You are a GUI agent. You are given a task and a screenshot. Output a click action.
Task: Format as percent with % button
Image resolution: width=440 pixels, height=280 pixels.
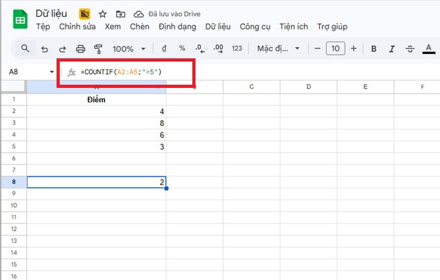182,48
